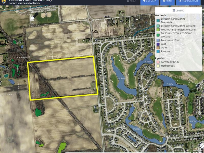
Task: Click the Herbaceous riparian yellow swatch
Action: (158, 66)
